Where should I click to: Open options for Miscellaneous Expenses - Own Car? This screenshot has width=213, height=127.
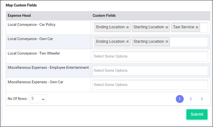(150, 85)
